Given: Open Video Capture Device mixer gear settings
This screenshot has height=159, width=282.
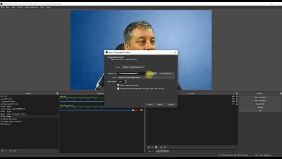Looking at the screenshot, I should click(x=141, y=110).
